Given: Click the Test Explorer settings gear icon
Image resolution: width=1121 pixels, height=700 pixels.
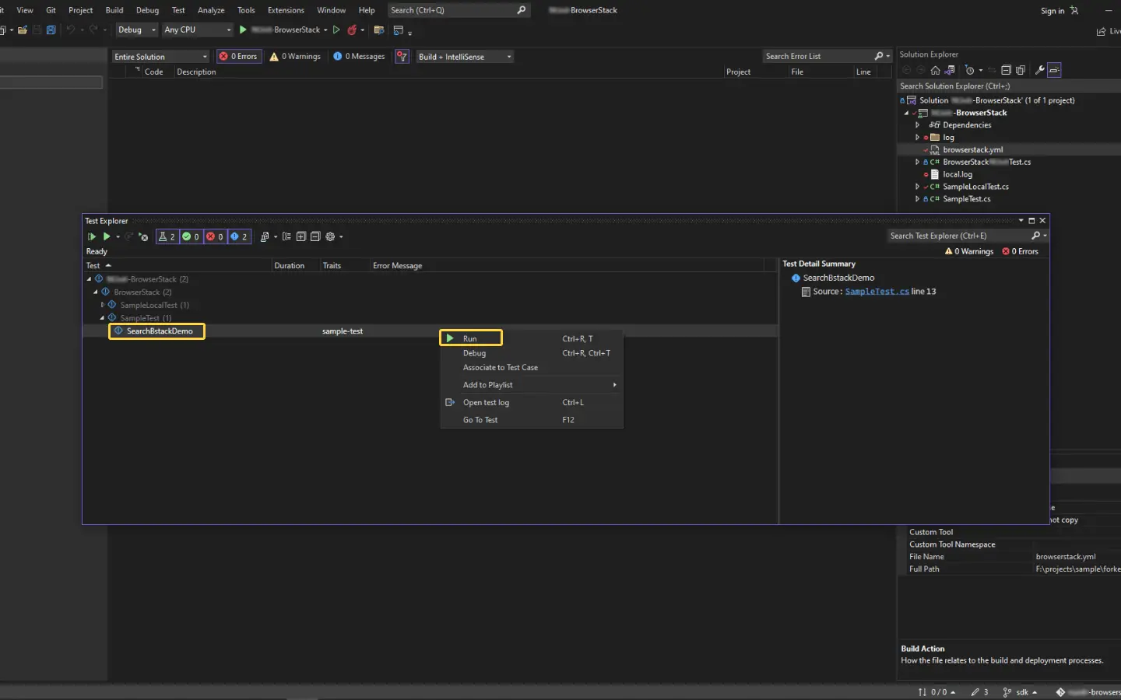Looking at the screenshot, I should click(330, 236).
